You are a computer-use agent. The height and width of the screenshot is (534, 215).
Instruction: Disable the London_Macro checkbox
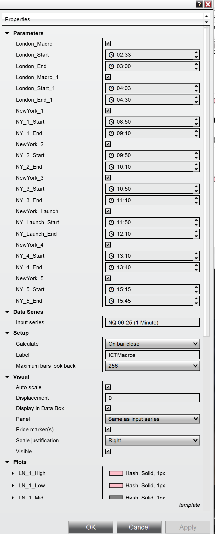[x=108, y=43]
